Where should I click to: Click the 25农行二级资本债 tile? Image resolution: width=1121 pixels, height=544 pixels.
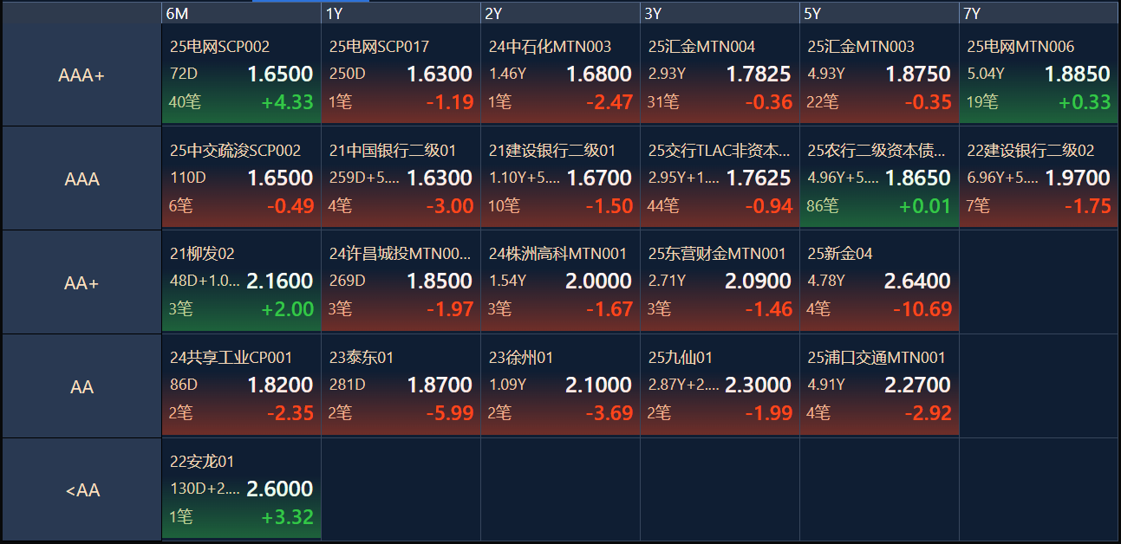pyautogui.click(x=880, y=178)
